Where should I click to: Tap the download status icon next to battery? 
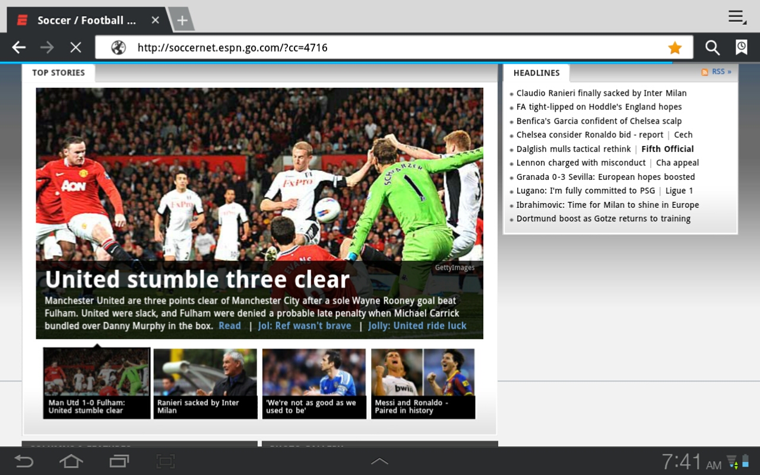tap(732, 461)
